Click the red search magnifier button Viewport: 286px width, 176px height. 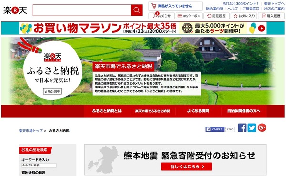click(x=136, y=10)
